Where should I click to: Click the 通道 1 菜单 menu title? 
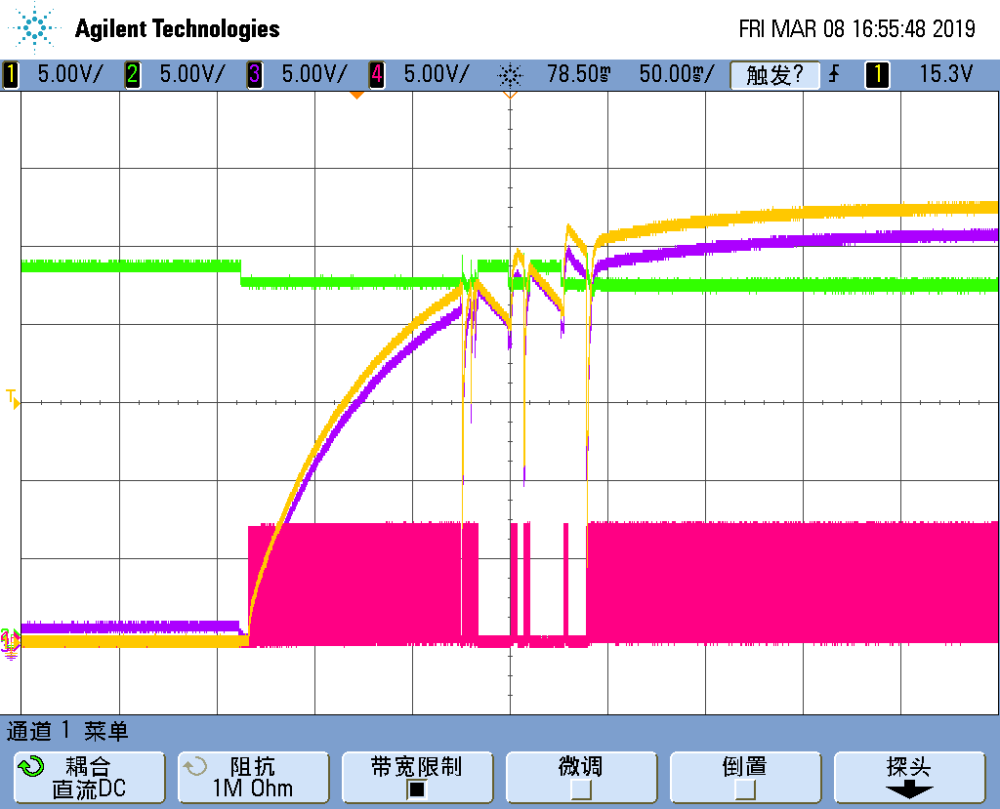point(67,731)
